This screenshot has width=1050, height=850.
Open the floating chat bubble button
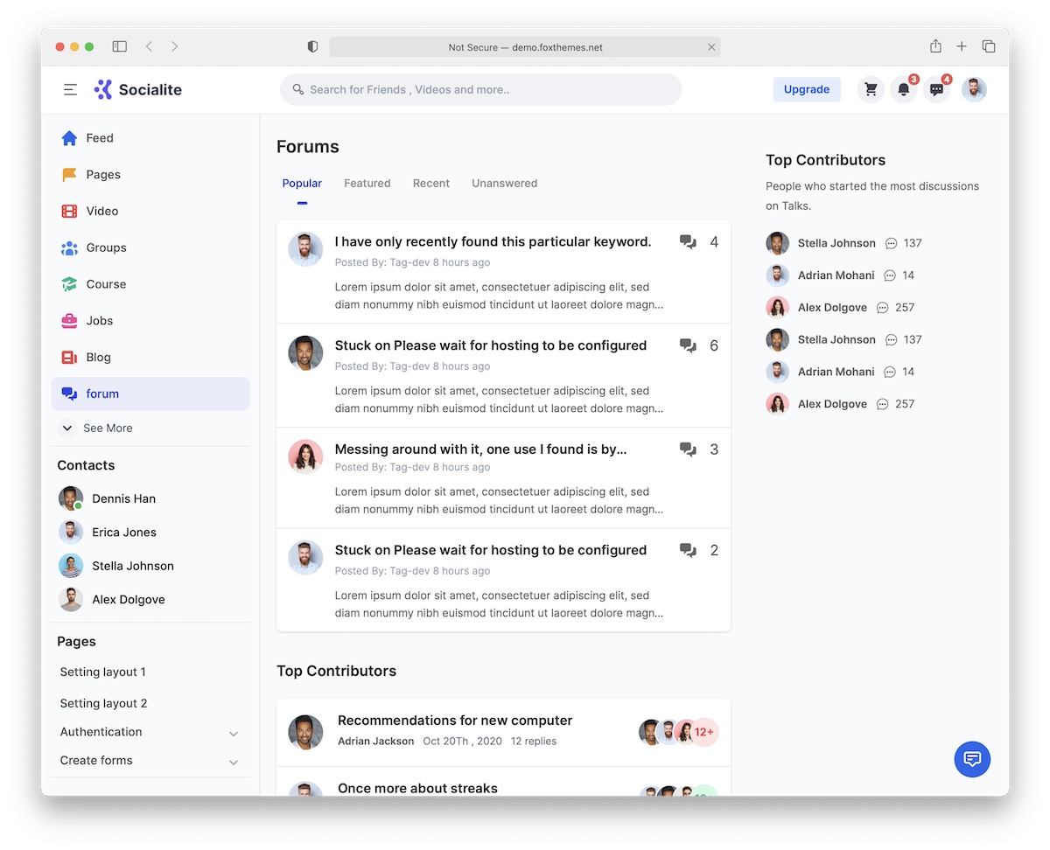[972, 759]
